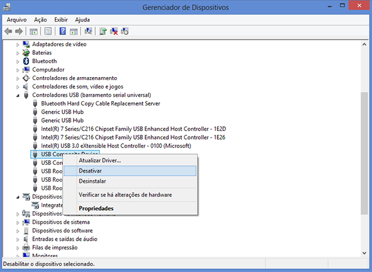
Task: Open the Arquivo menu
Action: pyautogui.click(x=17, y=20)
